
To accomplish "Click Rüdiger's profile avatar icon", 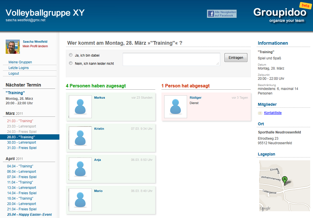I will pyautogui.click(x=176, y=107).
